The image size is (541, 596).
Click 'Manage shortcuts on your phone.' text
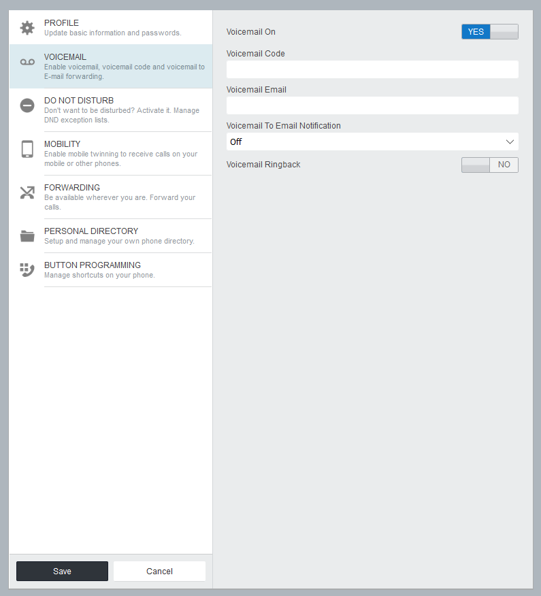[x=99, y=275]
